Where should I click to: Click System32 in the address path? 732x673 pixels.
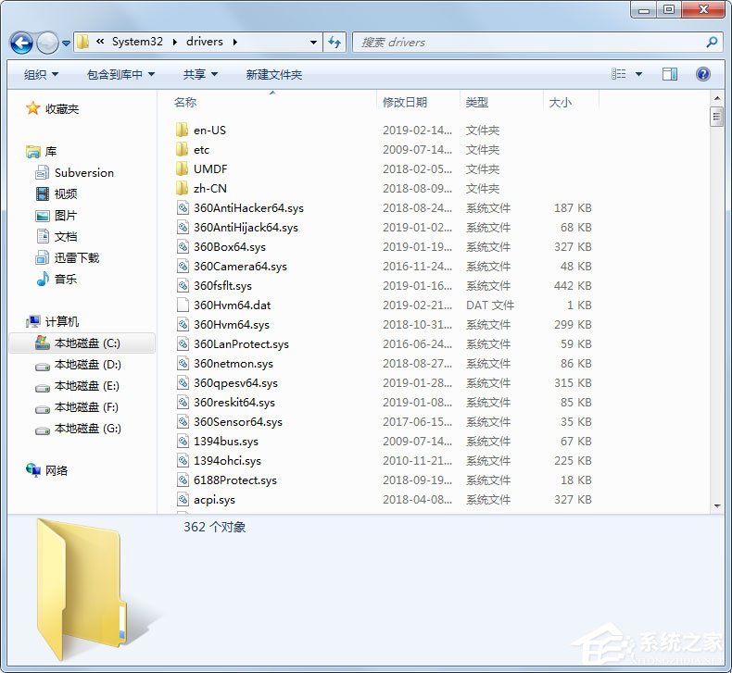(x=137, y=42)
